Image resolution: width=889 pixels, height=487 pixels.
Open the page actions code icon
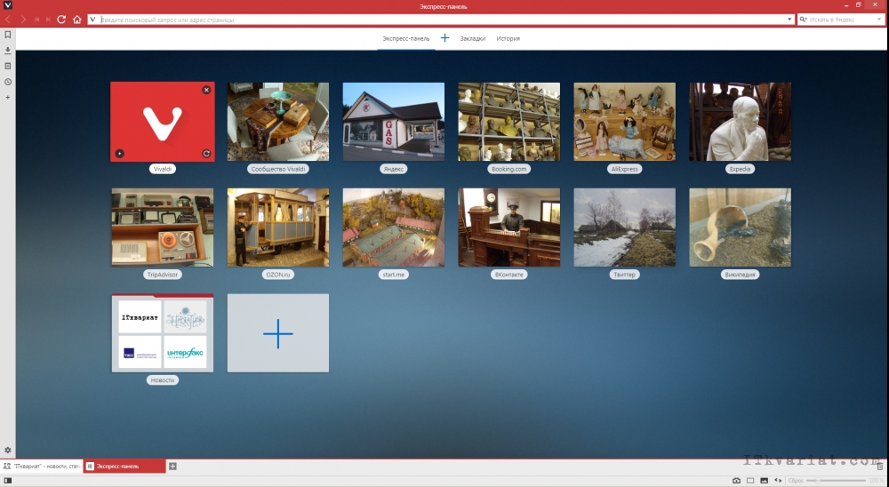pyautogui.click(x=778, y=481)
